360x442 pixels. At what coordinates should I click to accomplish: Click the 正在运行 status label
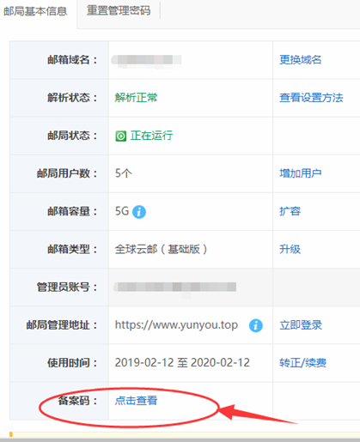tap(151, 136)
